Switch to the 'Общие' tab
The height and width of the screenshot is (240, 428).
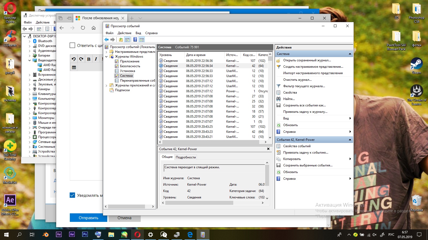(167, 157)
